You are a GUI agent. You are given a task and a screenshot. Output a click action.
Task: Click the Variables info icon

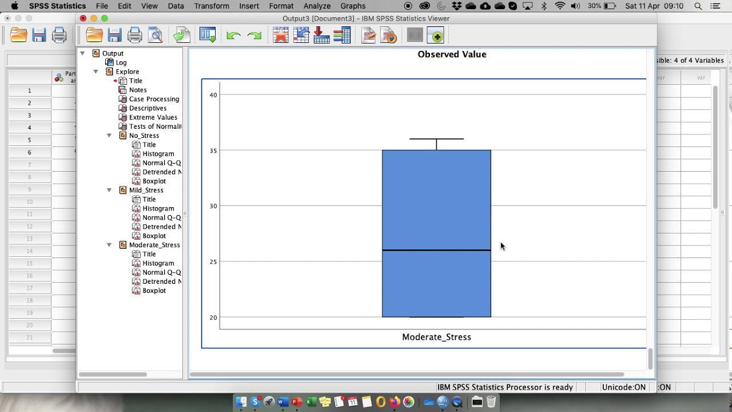point(342,35)
